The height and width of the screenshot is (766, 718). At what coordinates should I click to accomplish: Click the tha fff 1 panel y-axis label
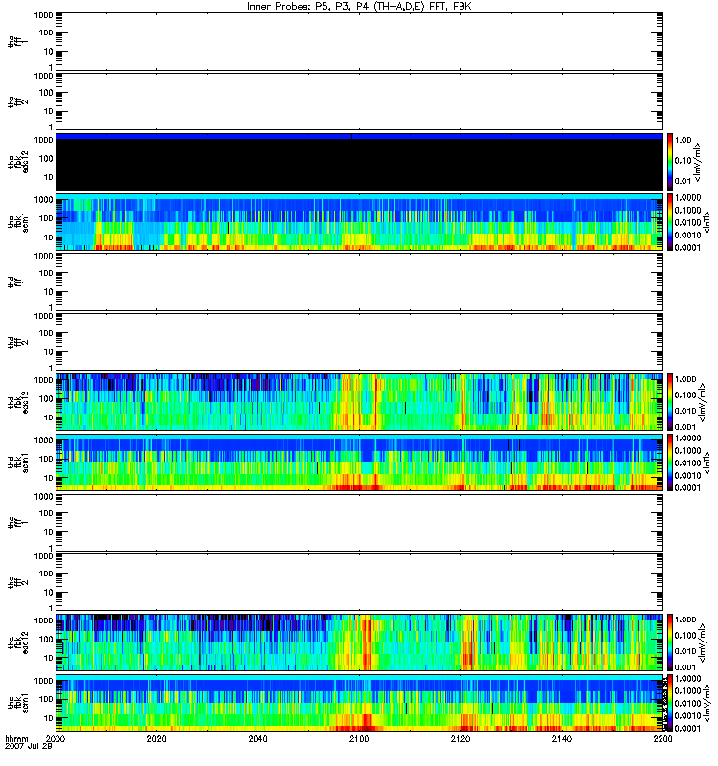(x=18, y=42)
